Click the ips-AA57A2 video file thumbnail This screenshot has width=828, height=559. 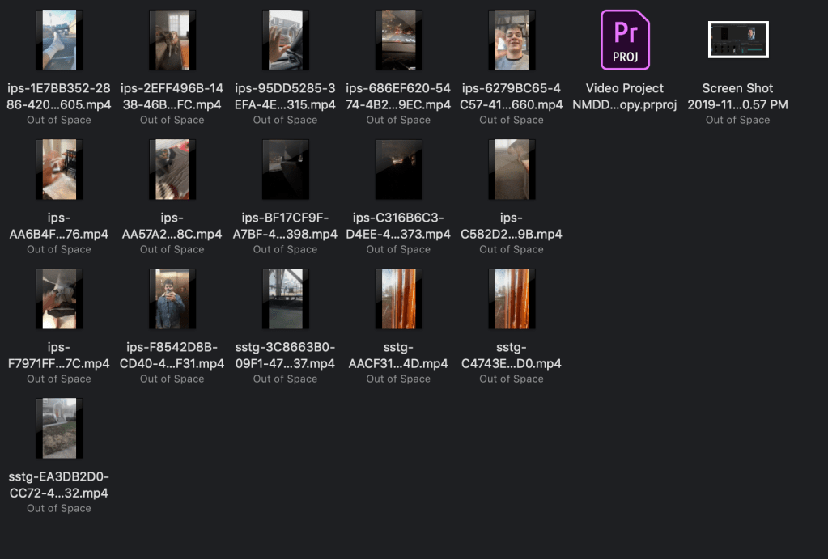(x=172, y=170)
